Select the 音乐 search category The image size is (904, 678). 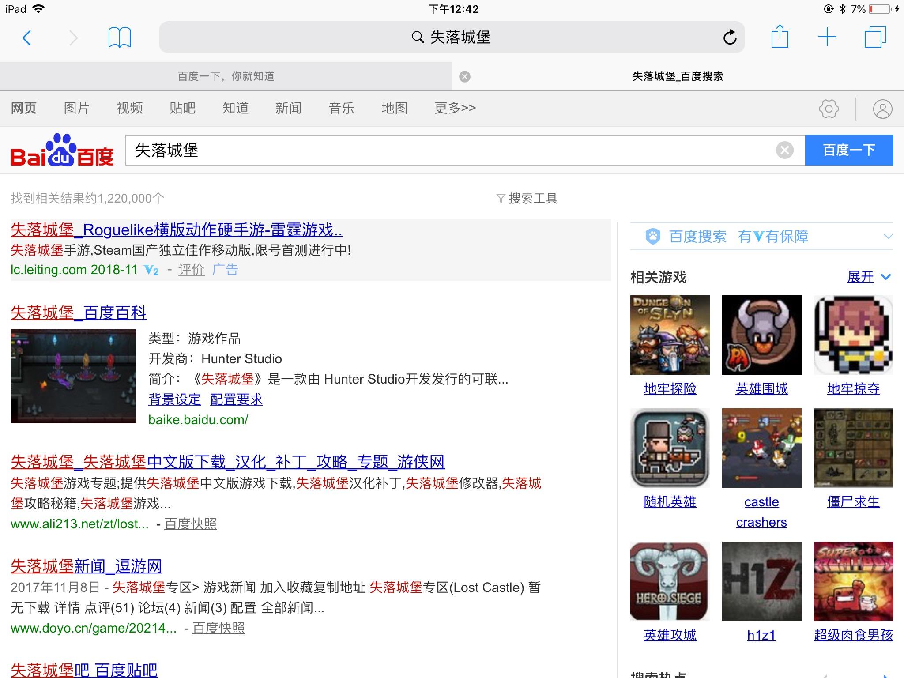[x=342, y=108]
